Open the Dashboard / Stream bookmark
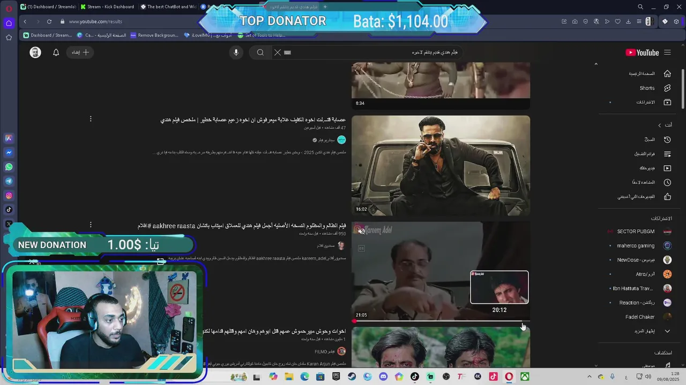Screen dimensions: 686x385 pos(47,35)
